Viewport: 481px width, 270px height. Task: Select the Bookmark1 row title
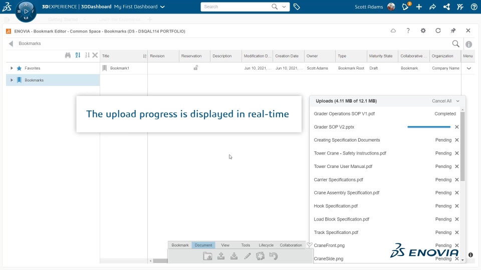click(120, 68)
